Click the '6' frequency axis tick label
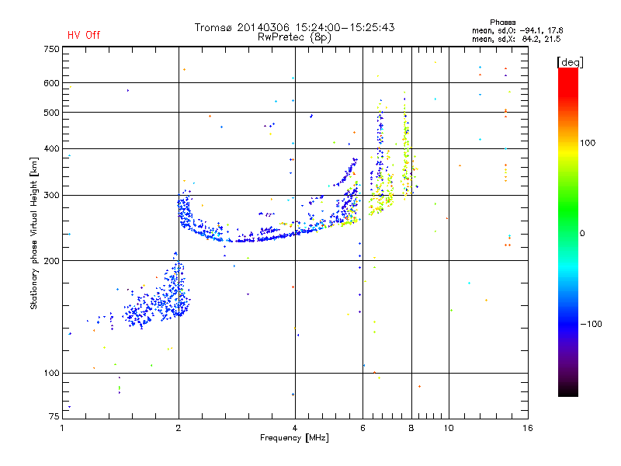The image size is (621, 466). tap(363, 428)
